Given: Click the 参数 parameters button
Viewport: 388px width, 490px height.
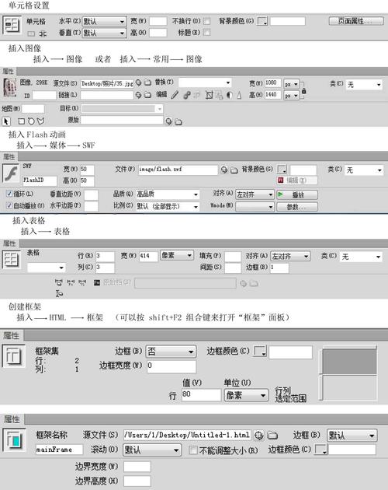Looking at the screenshot, I should (297, 207).
